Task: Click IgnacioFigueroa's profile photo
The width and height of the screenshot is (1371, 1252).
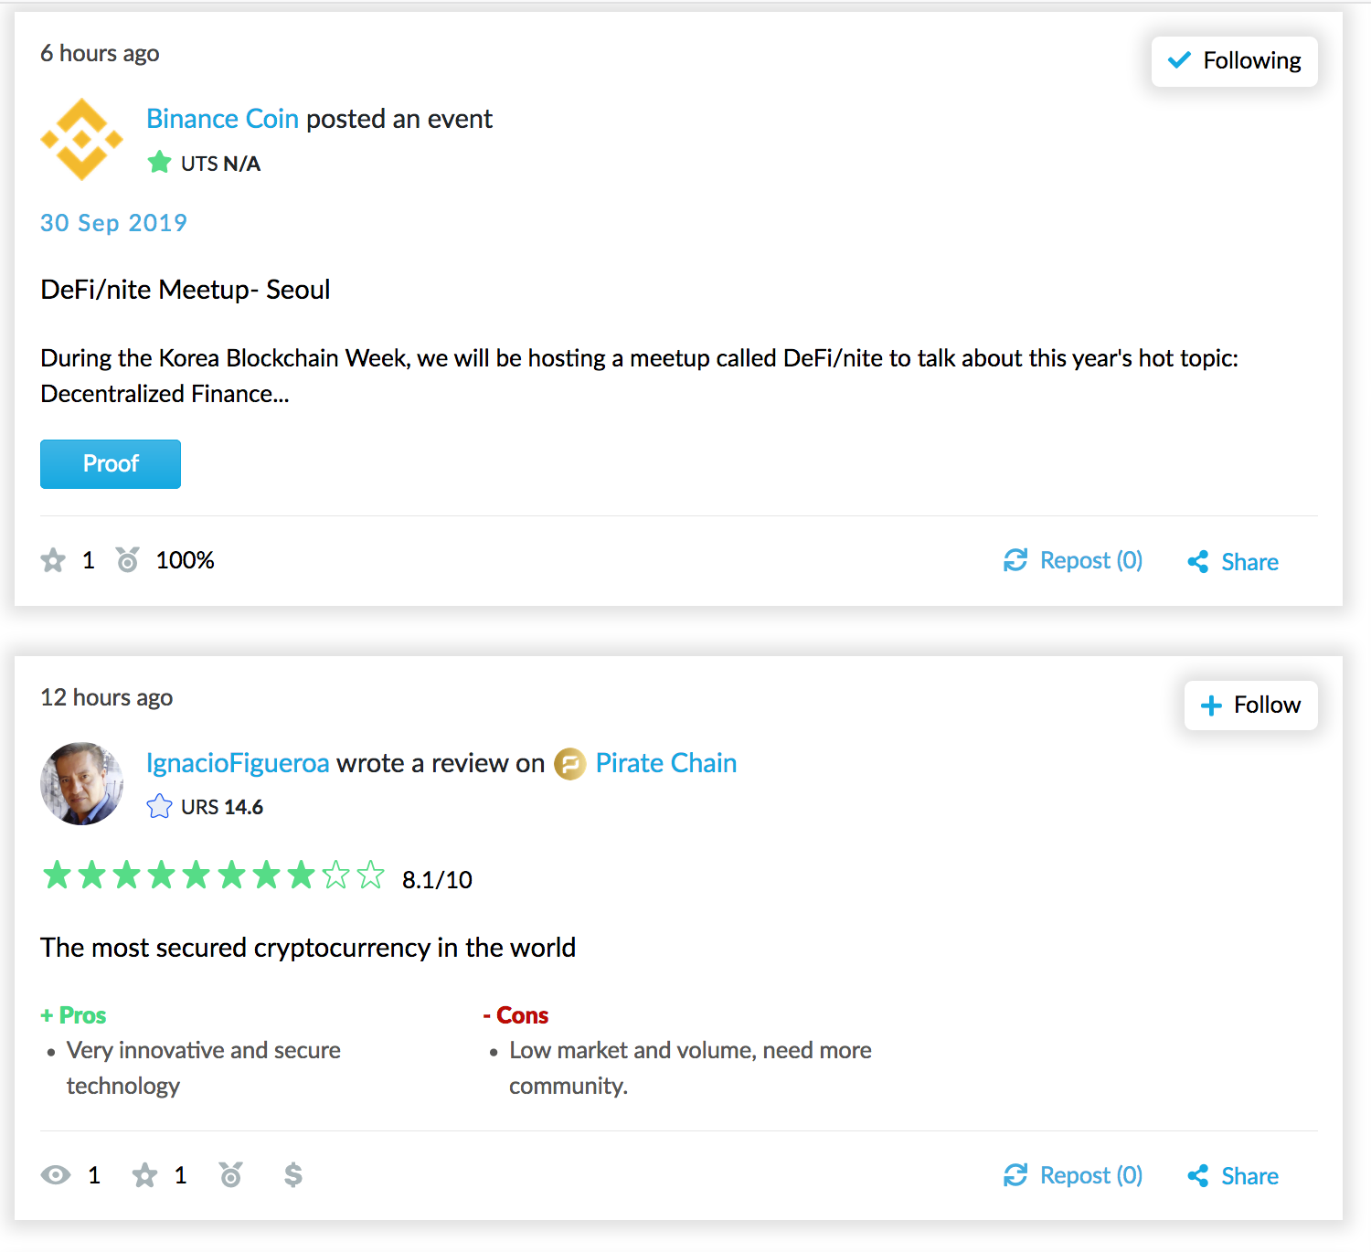Action: tap(81, 783)
